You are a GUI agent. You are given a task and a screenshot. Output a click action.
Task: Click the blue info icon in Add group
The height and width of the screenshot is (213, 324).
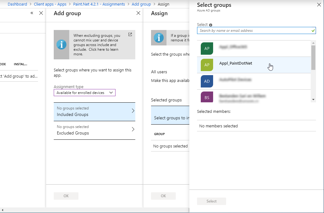[61, 45]
